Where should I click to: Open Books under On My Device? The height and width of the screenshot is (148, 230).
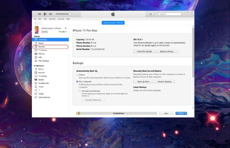[x=50, y=80]
